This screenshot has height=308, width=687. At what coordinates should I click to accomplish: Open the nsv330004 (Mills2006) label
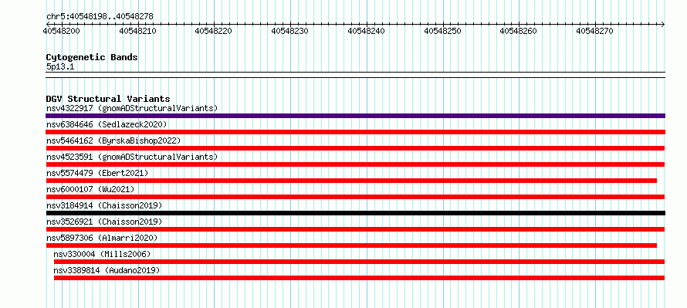point(102,254)
